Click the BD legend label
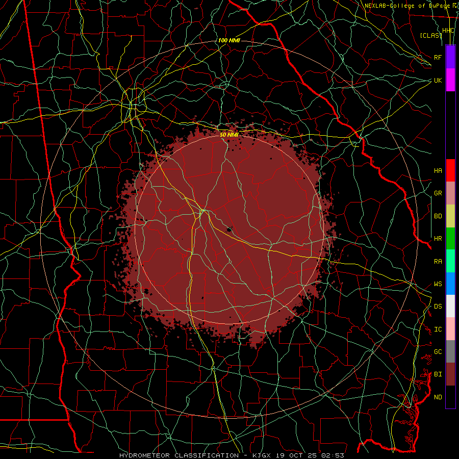459x459 pixels. (438, 216)
